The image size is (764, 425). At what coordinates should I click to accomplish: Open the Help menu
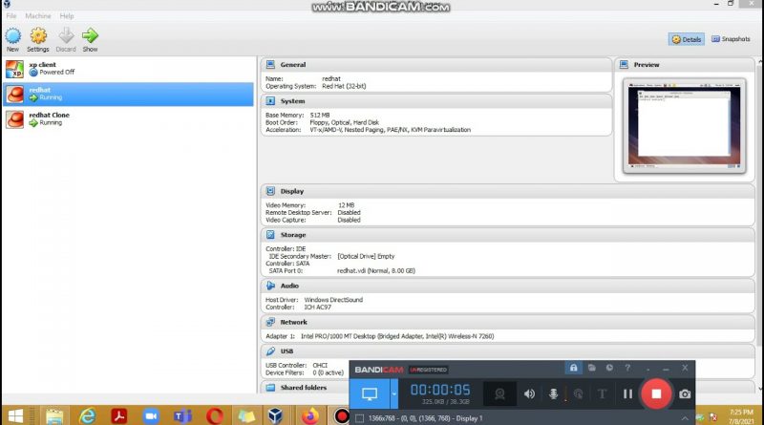tap(67, 16)
